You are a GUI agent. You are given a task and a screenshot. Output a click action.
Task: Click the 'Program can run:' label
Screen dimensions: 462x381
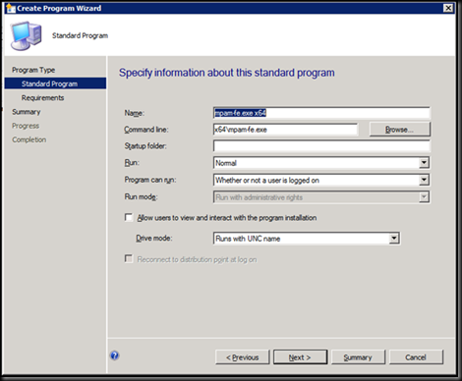pyautogui.click(x=150, y=180)
